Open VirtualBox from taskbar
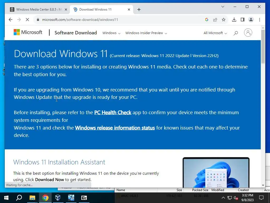 (x=58, y=198)
